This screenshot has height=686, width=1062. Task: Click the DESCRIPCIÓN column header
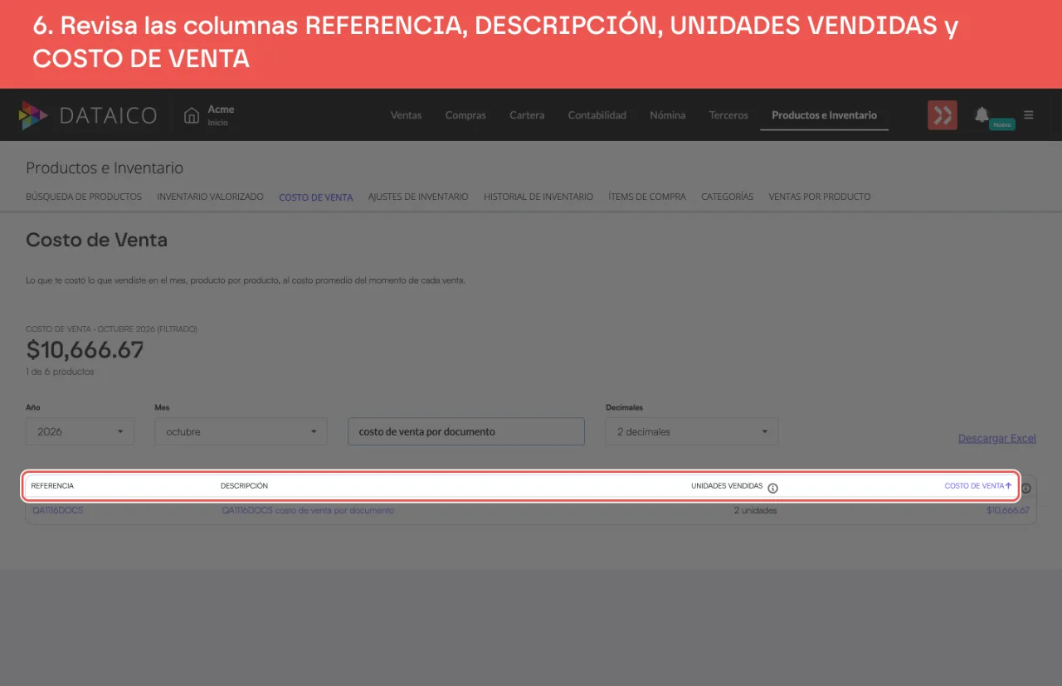(x=244, y=486)
